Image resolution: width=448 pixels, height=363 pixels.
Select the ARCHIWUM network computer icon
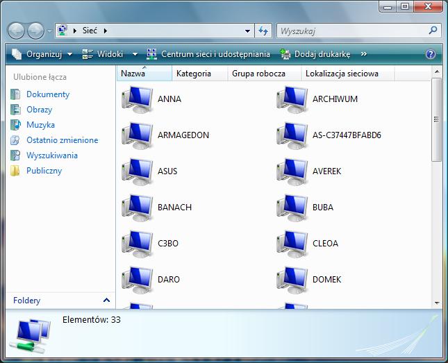[292, 99]
